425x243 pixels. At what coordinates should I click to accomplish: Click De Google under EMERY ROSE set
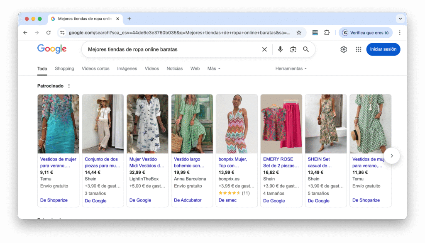274,201
